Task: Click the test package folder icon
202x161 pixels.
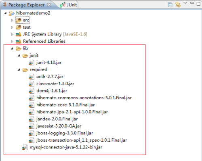Action: pos(19,27)
